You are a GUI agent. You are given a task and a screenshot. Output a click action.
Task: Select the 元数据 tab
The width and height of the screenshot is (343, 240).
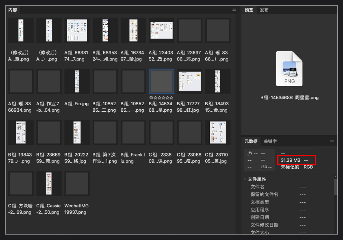click(x=251, y=141)
